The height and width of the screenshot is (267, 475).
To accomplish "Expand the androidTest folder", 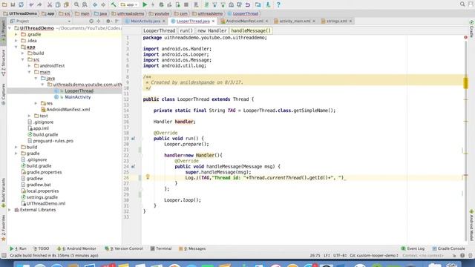I will (30, 66).
